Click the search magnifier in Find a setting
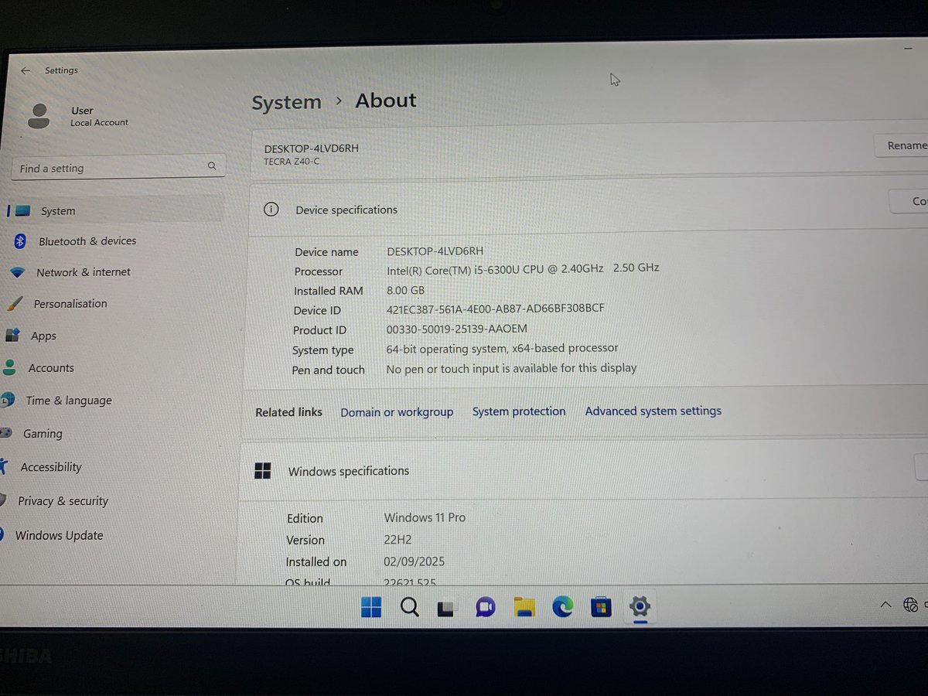928x696 pixels. pos(212,165)
